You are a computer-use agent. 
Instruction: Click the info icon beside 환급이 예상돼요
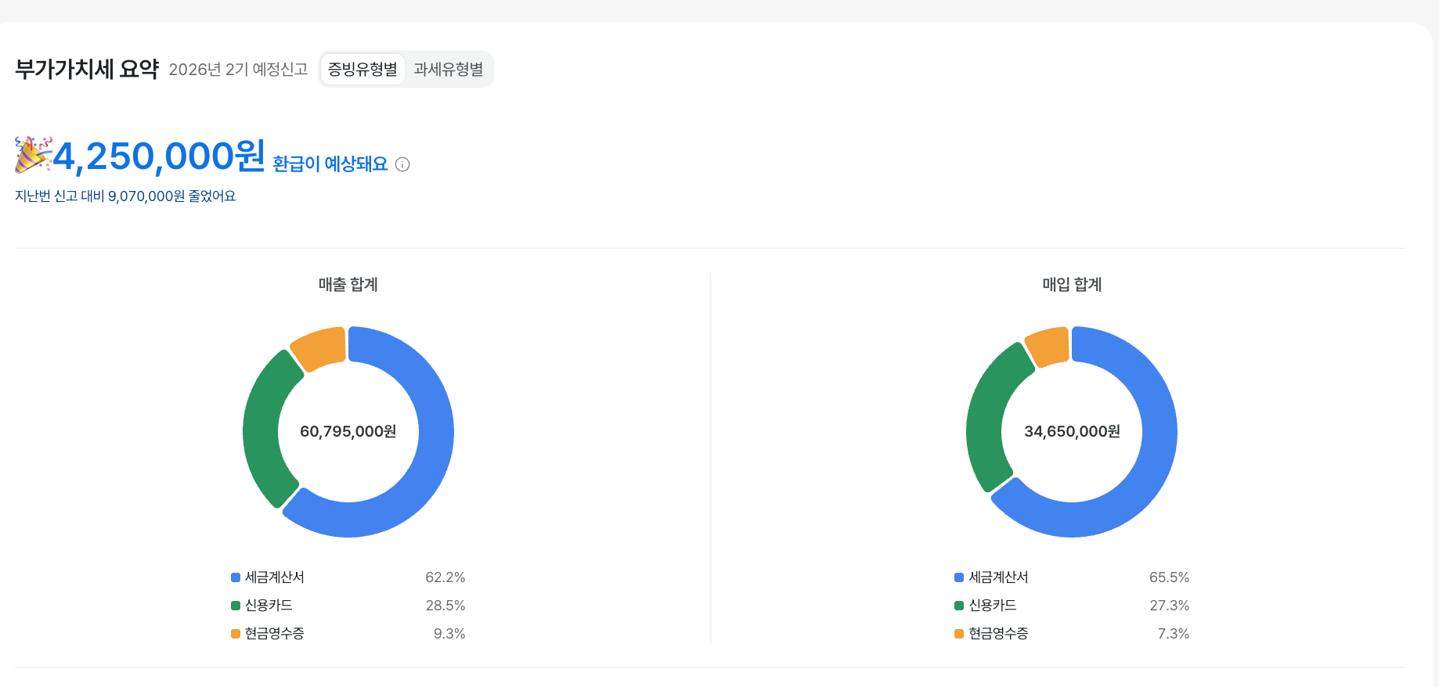[x=402, y=164]
